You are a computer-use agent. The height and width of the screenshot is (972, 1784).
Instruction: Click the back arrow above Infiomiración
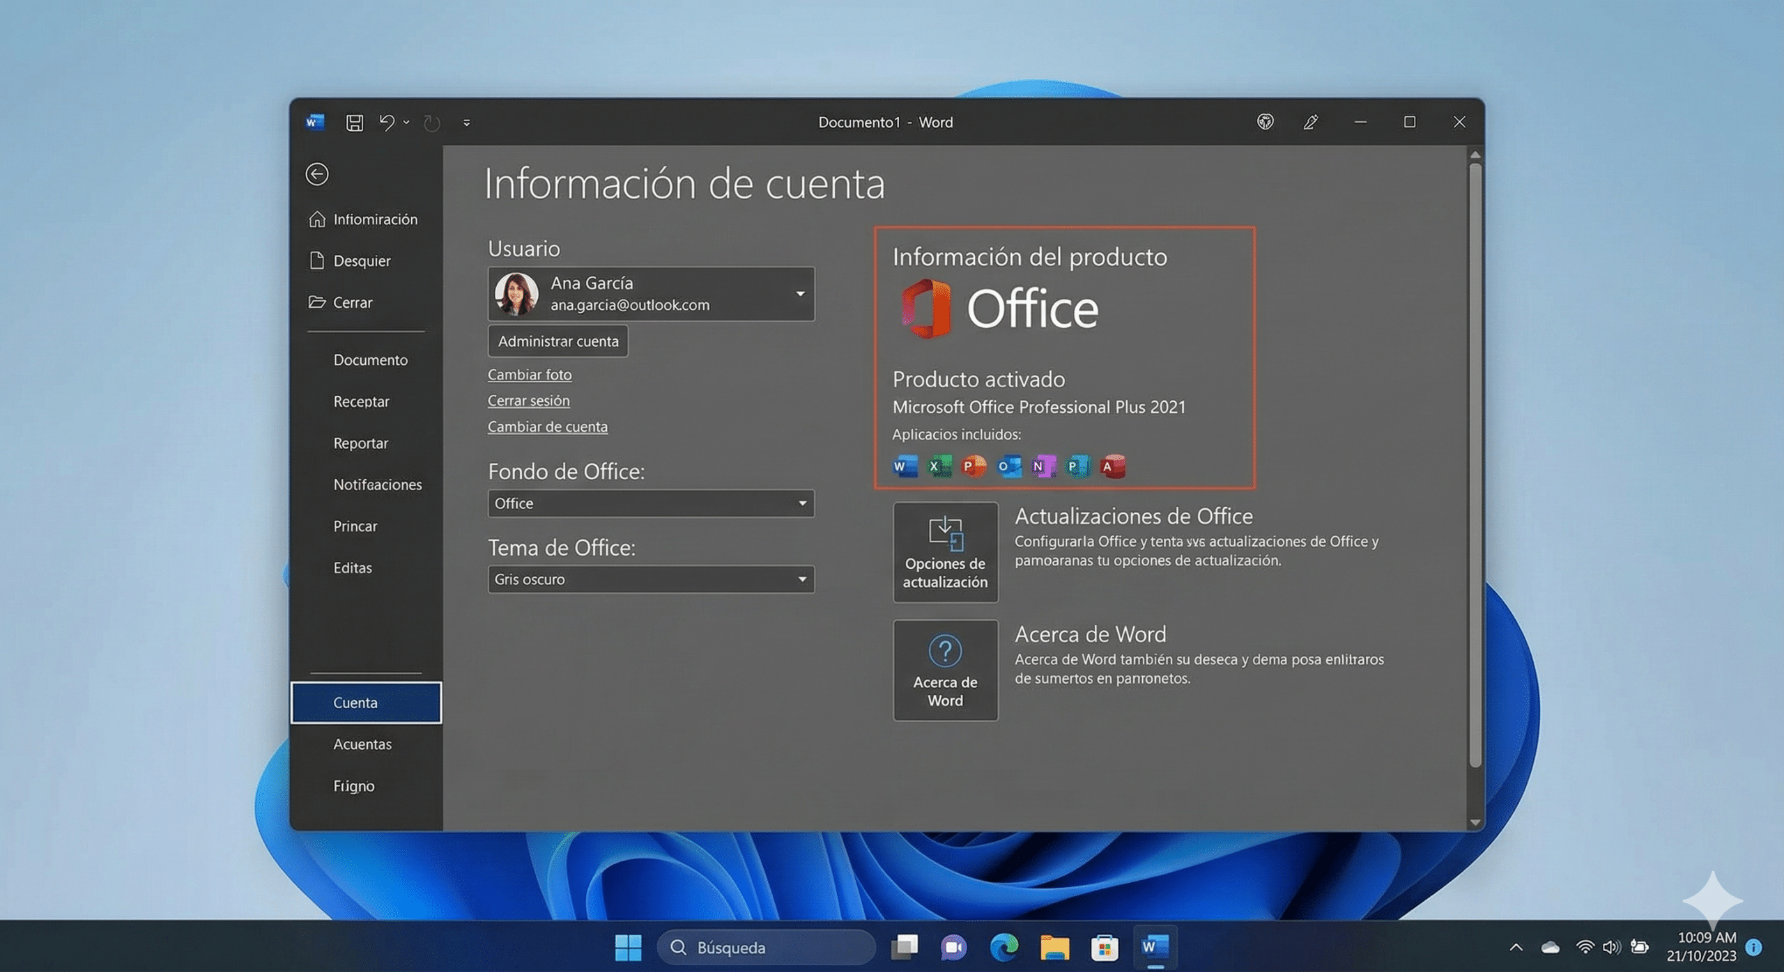pos(317,174)
